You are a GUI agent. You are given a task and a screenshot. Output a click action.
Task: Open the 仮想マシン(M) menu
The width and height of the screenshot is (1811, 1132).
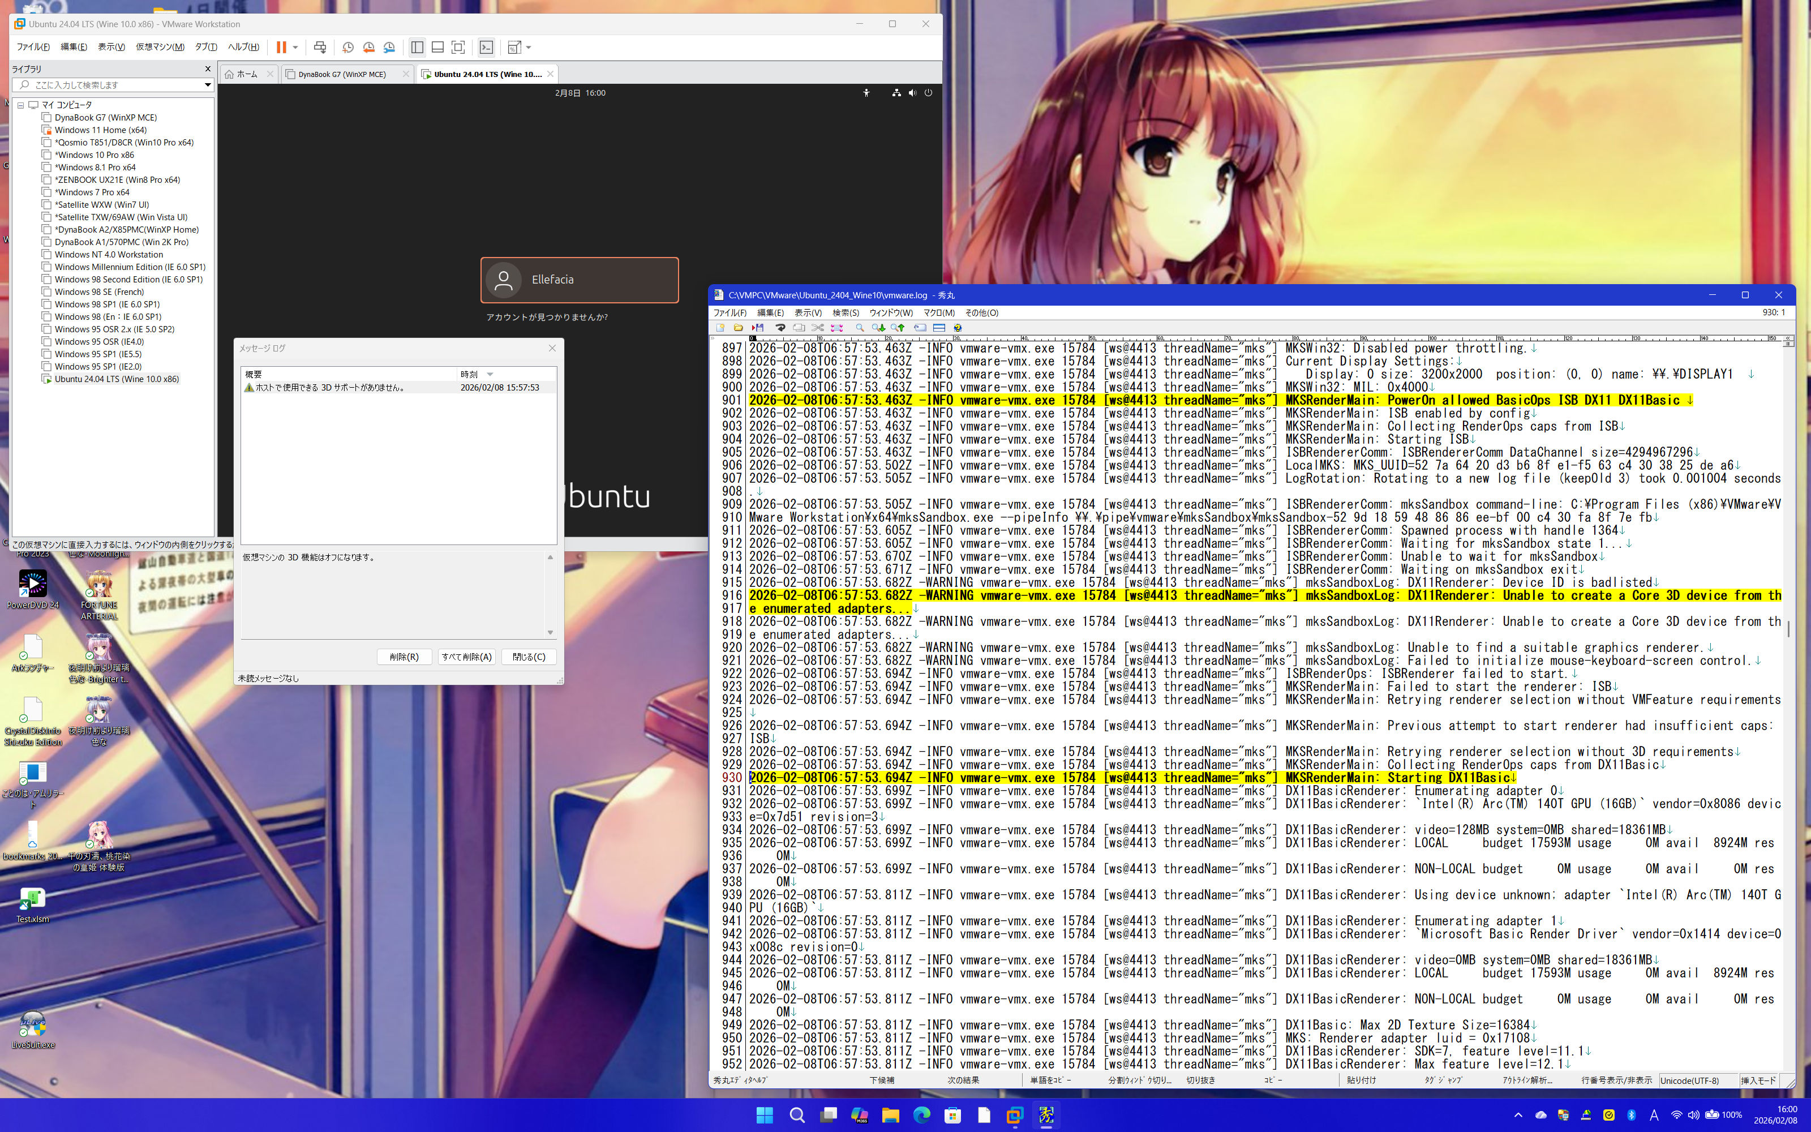coord(160,46)
